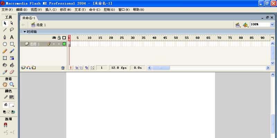Screen dimensions: 277x138
Task: Select the Subselection tool
Action: (12, 23)
